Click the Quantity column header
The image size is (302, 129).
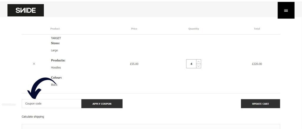(x=193, y=29)
